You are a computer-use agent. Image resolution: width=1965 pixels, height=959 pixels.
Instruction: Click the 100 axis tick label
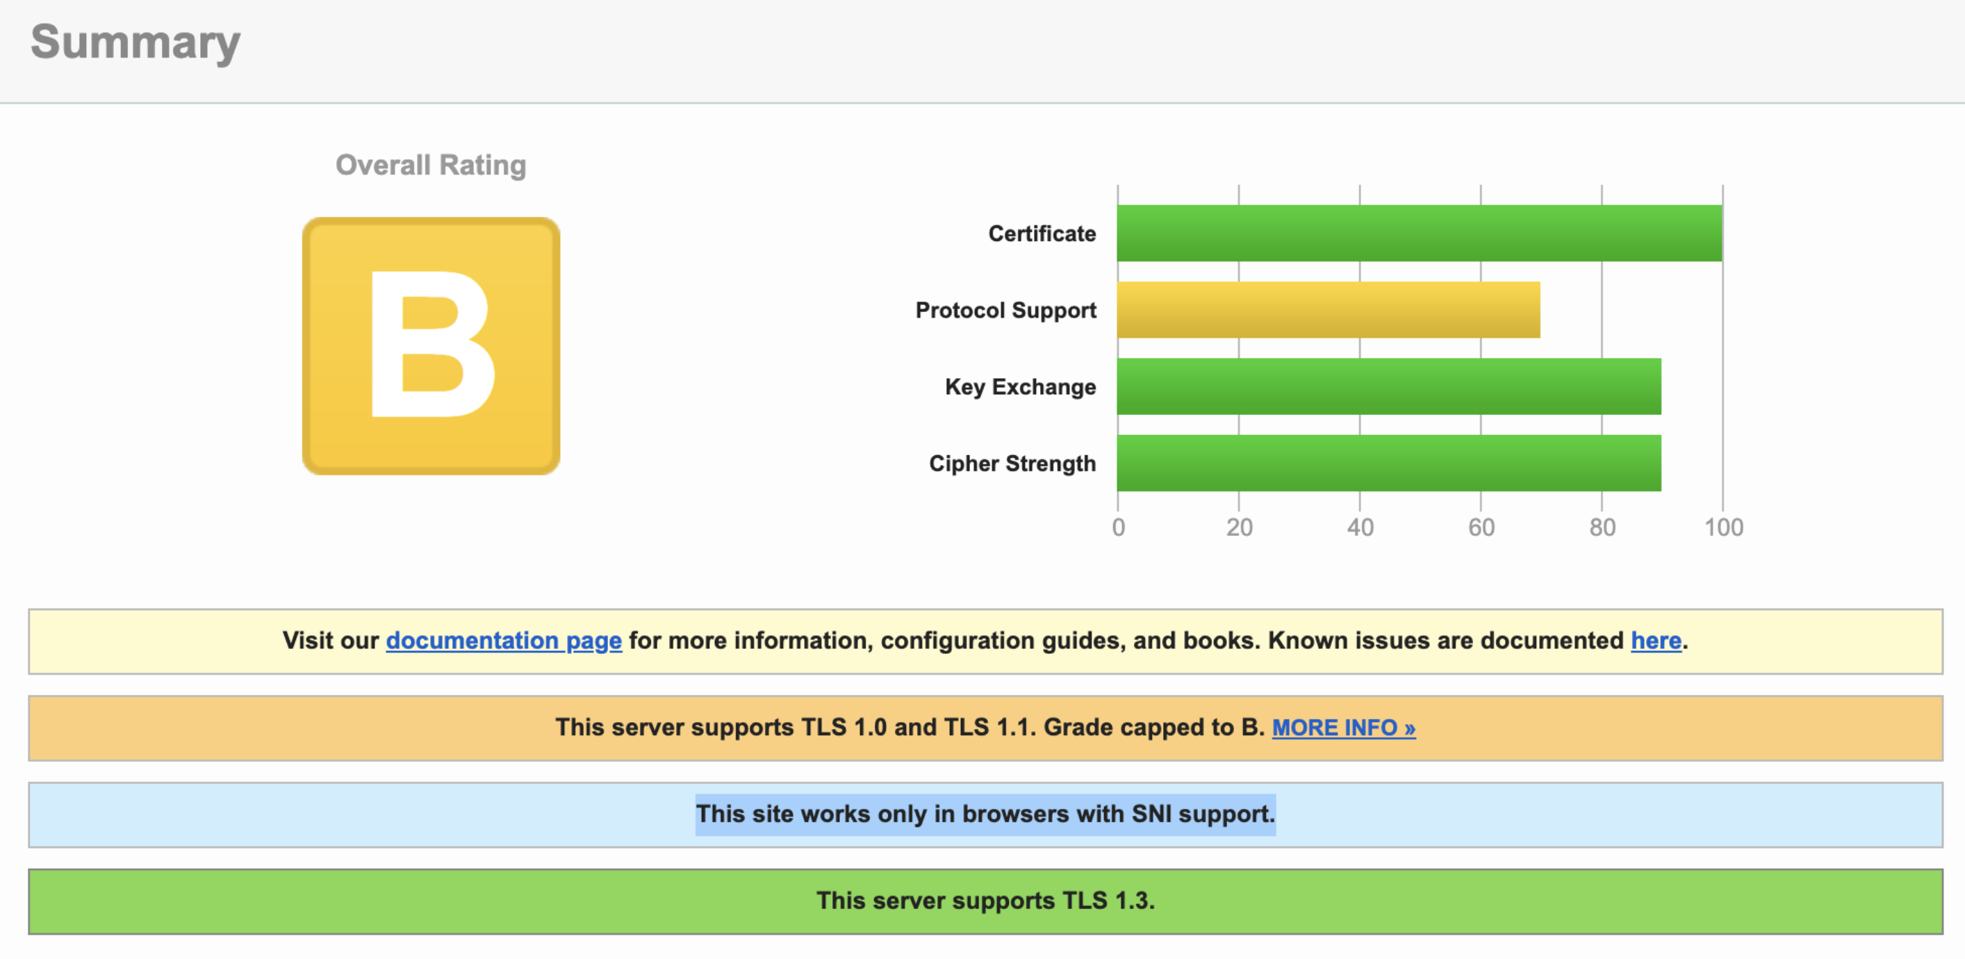(x=1723, y=527)
